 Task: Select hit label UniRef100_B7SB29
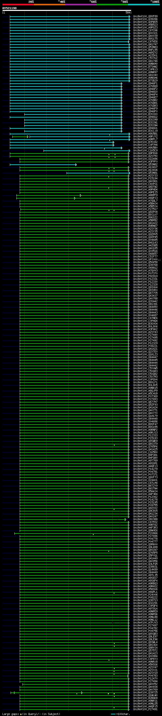145,81
